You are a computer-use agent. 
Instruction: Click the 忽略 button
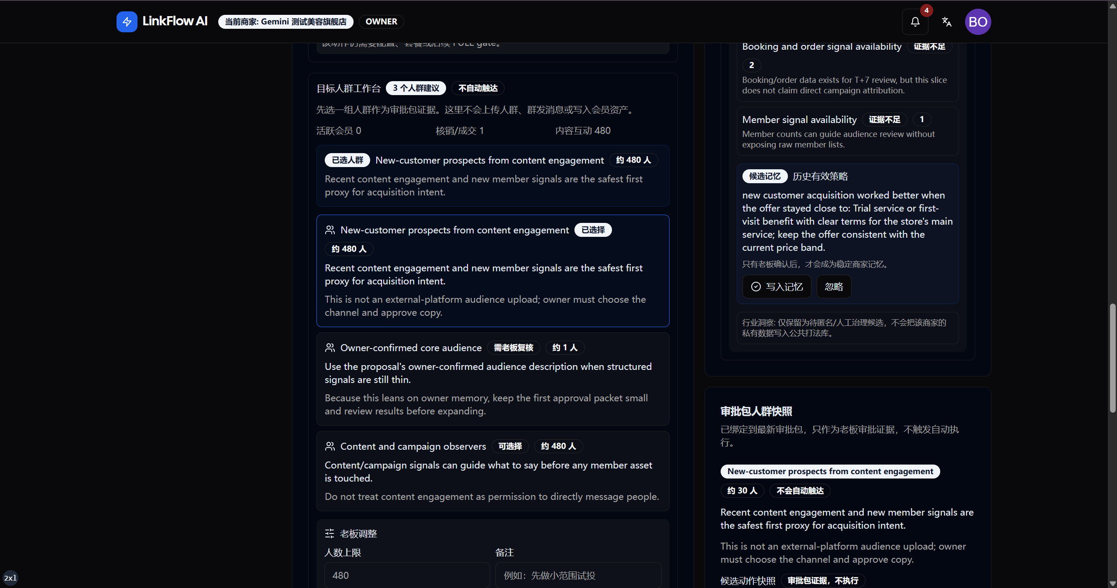834,287
